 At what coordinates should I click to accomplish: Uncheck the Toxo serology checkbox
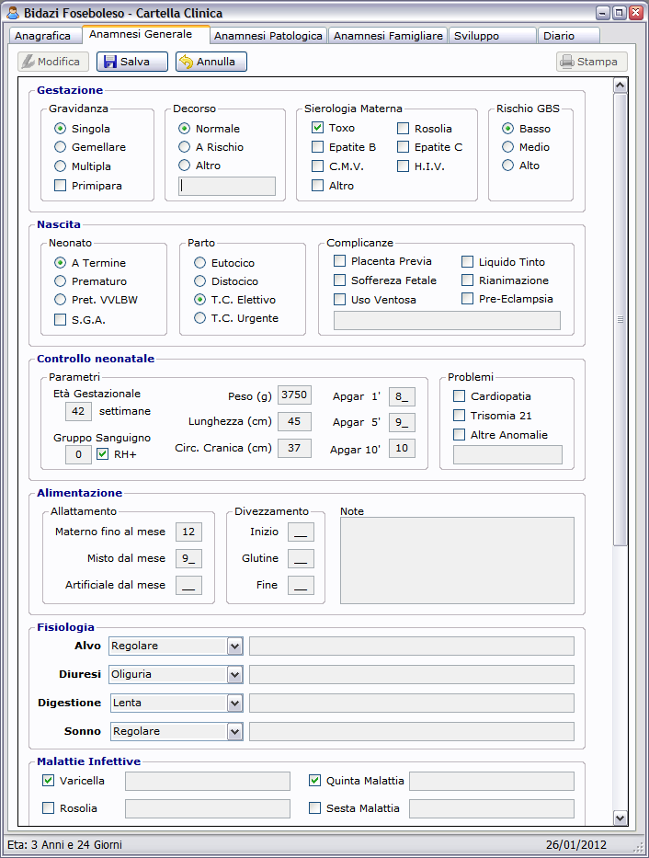pyautogui.click(x=318, y=128)
